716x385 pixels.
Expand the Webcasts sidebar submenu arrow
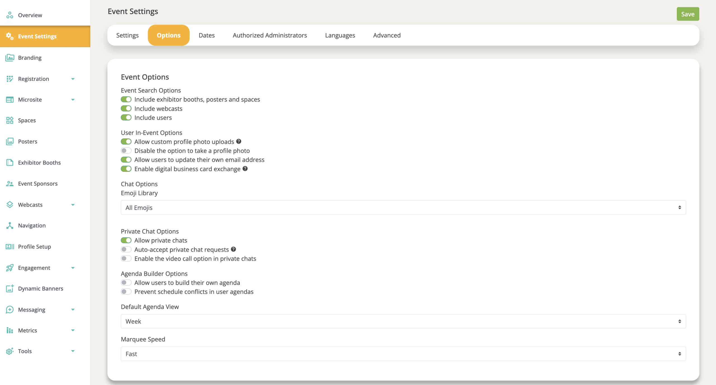tap(73, 205)
